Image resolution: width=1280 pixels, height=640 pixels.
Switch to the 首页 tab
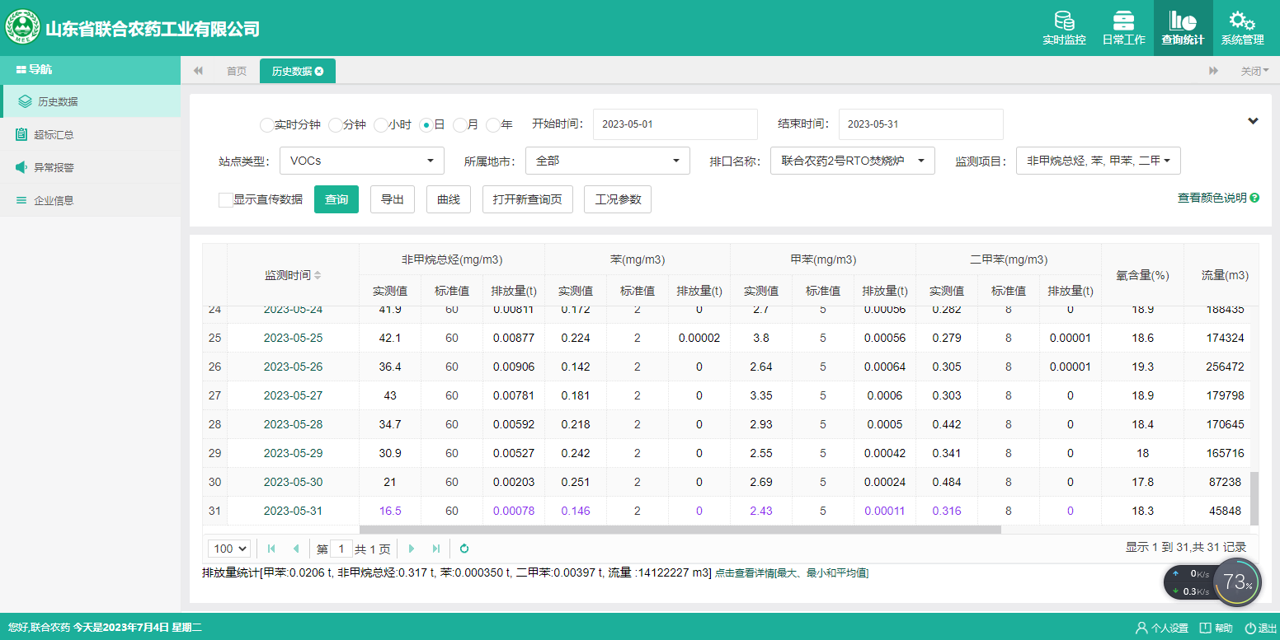(x=237, y=71)
